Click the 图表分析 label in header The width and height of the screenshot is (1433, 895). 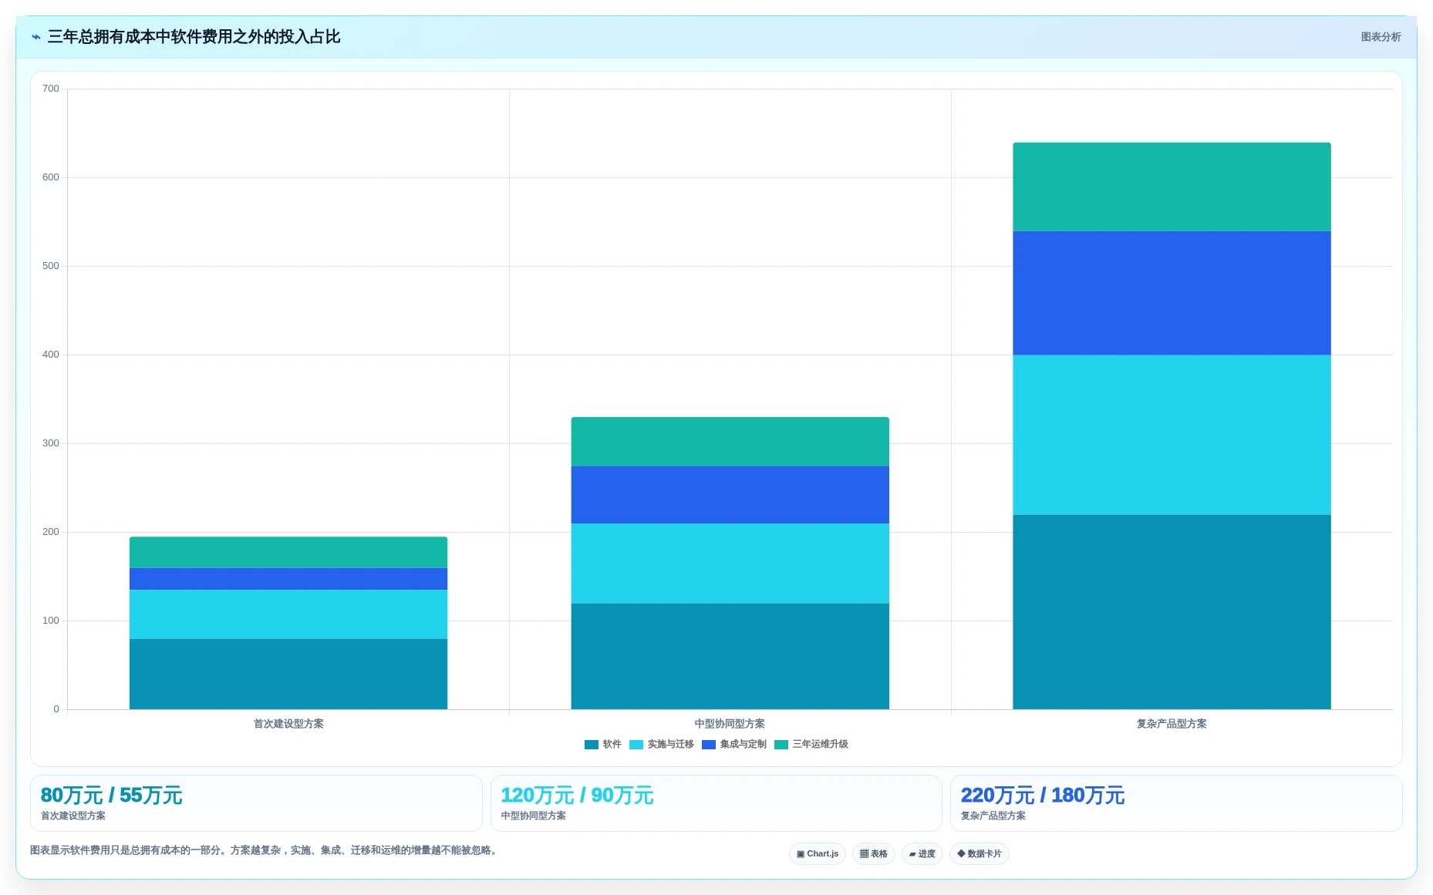point(1381,37)
